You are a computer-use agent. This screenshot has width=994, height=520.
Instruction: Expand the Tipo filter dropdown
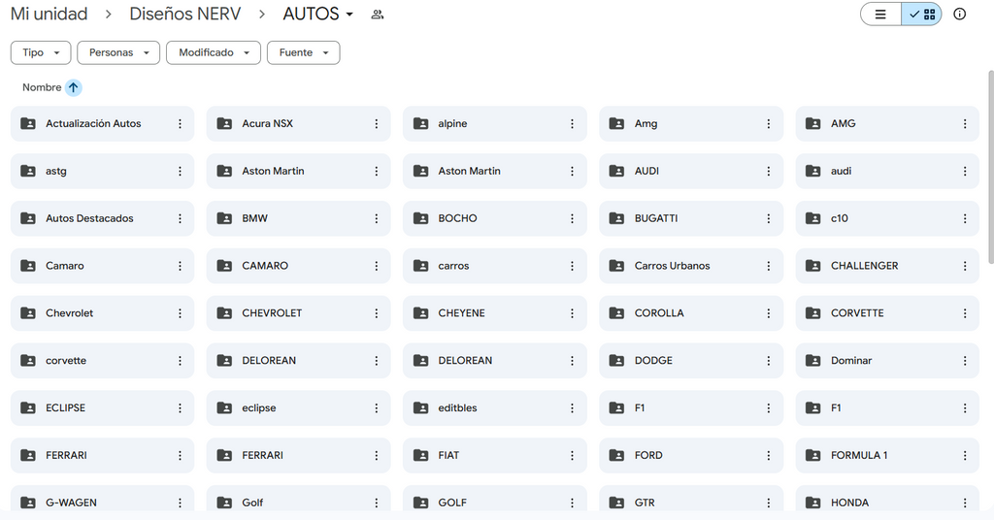pos(41,52)
